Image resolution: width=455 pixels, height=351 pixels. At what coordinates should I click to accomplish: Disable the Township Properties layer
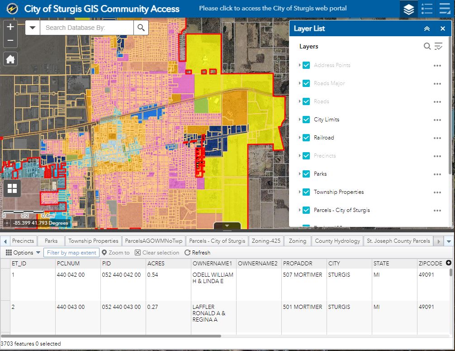click(x=306, y=192)
